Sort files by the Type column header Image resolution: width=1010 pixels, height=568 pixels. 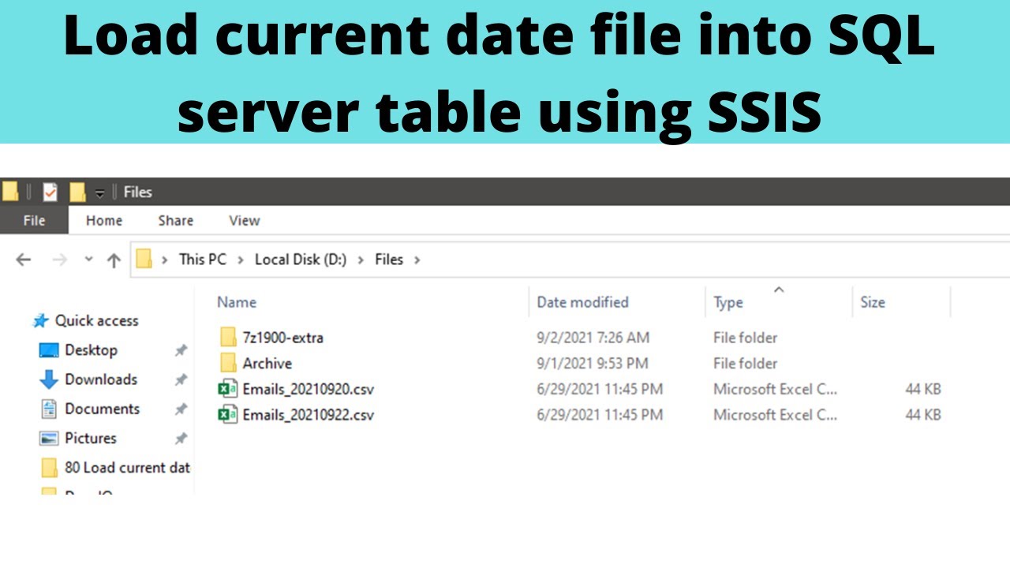(728, 302)
